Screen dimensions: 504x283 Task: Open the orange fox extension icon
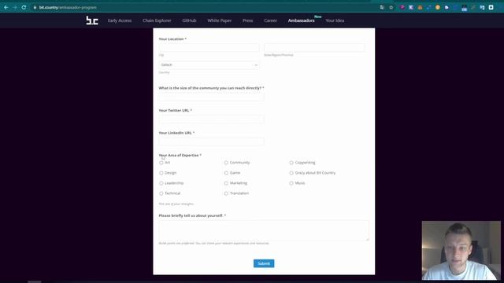[x=420, y=7]
